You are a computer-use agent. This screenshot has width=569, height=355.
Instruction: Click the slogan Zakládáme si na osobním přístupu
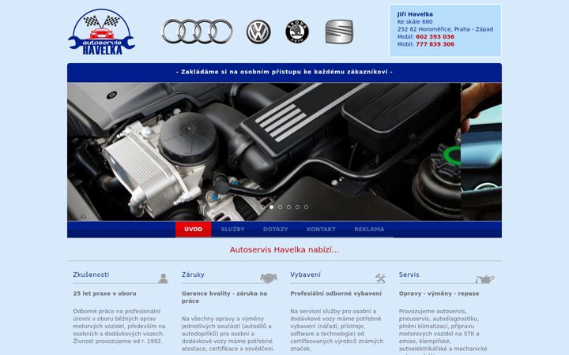(x=284, y=72)
